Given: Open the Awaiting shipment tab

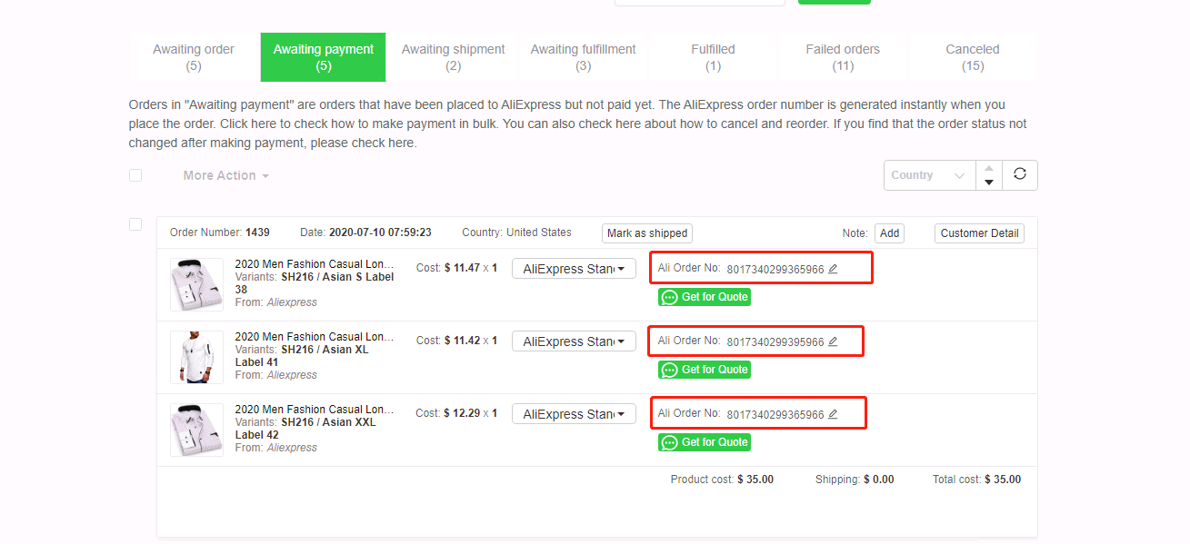Looking at the screenshot, I should [453, 57].
